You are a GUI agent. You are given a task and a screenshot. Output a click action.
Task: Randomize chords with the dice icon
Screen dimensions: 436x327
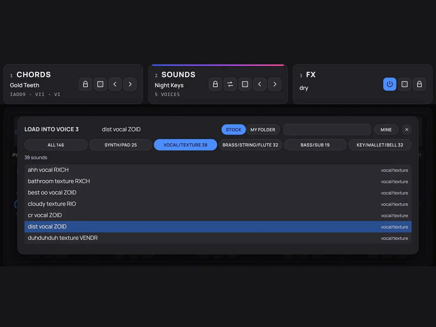coord(100,84)
